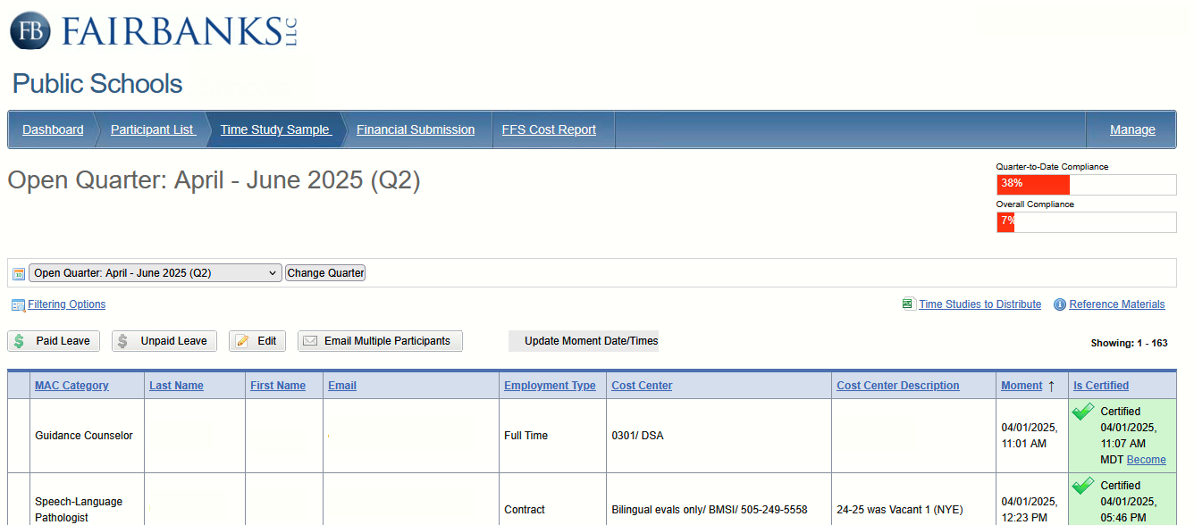Click the Unpaid Leave button
Screen dimensions: 1194x525
point(164,341)
